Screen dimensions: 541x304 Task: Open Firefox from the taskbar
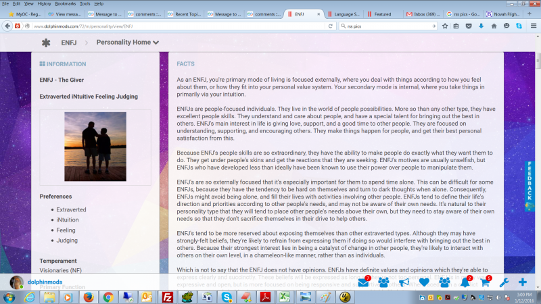[x=89, y=297]
